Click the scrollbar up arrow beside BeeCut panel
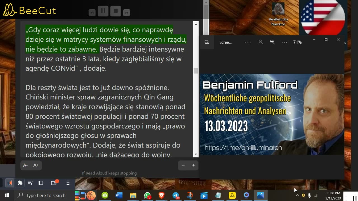358x201 pixels. pos(206,2)
